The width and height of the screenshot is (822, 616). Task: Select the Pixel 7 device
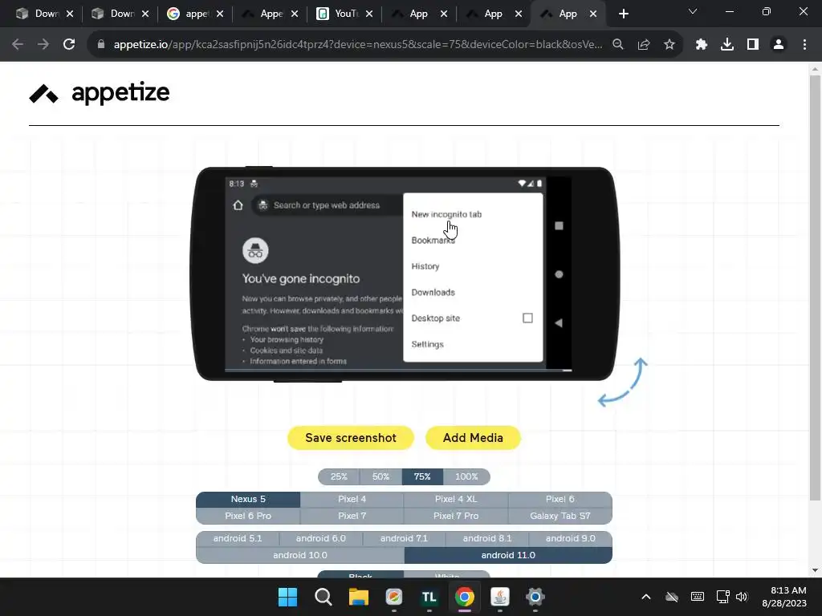352,516
